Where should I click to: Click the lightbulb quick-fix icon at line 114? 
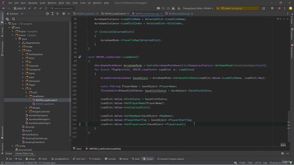click(x=79, y=124)
